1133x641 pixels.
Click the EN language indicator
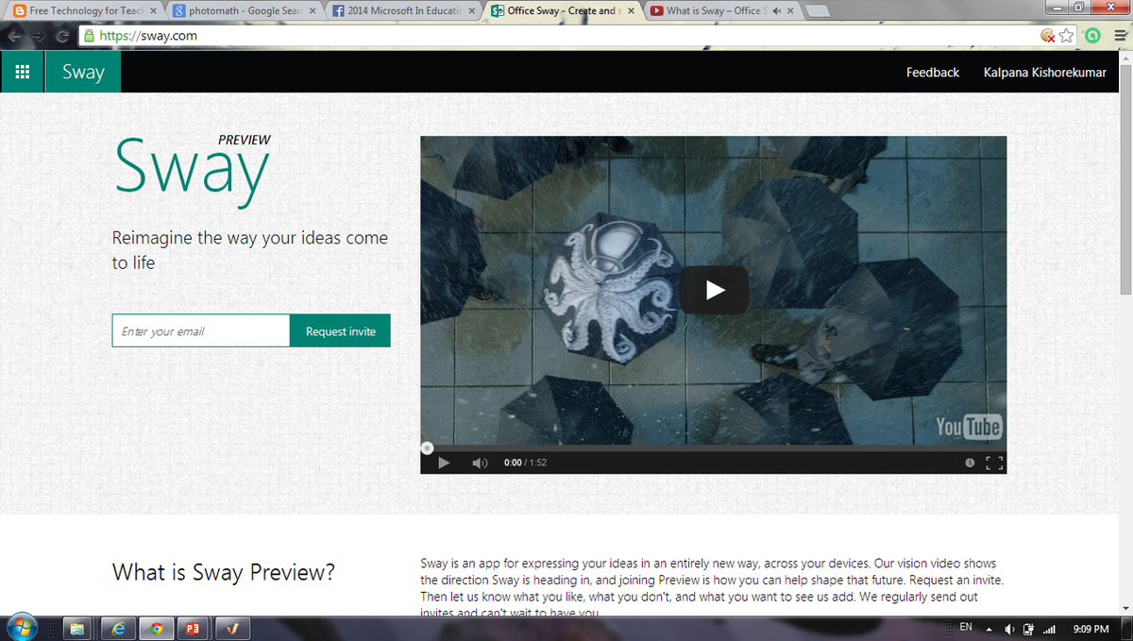966,627
